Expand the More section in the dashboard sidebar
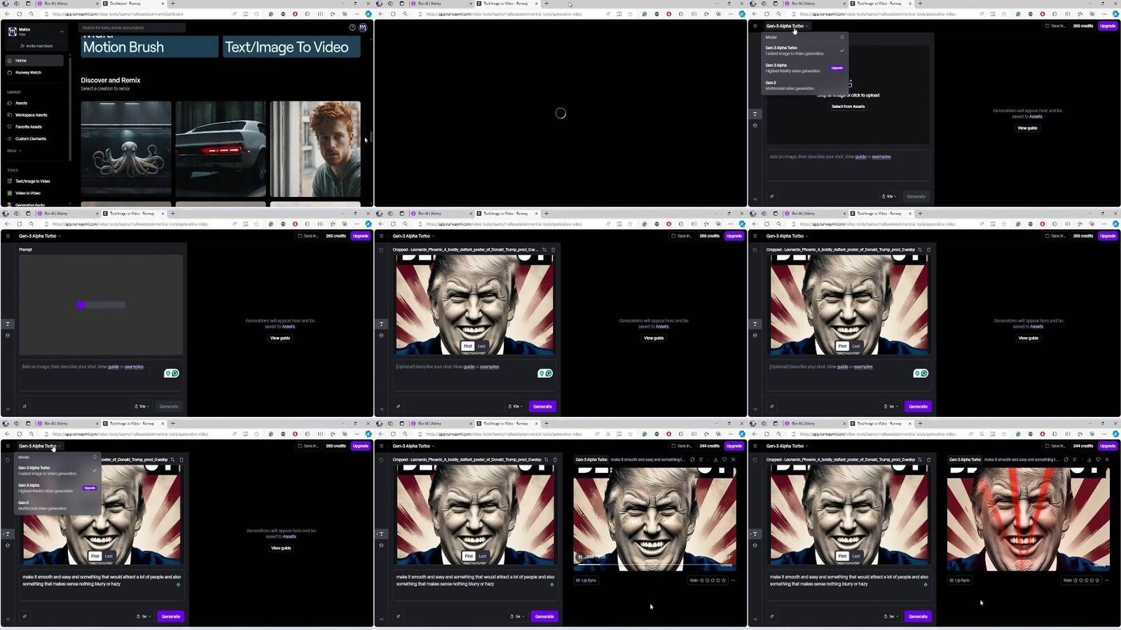Screen dimensions: 1121x630 coord(14,151)
